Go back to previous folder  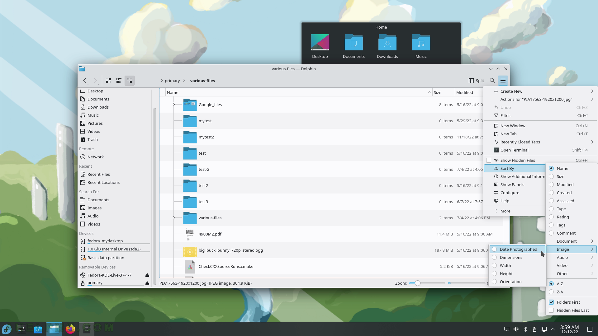pyautogui.click(x=85, y=81)
